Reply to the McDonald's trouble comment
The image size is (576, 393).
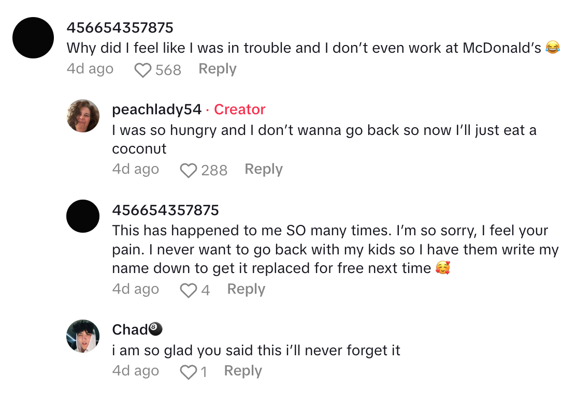click(x=217, y=69)
